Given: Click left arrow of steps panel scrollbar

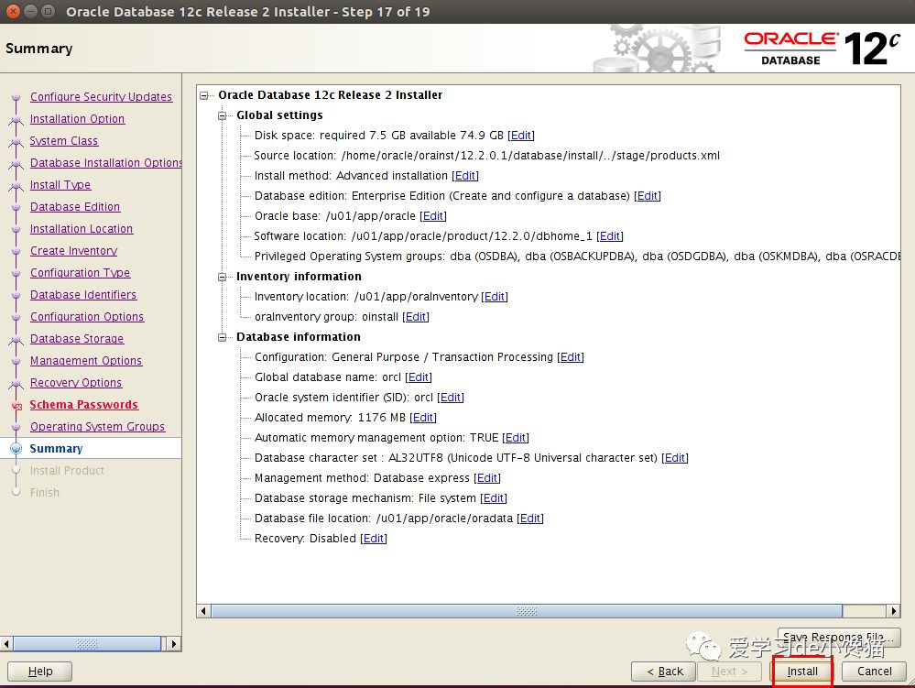Looking at the screenshot, I should point(6,644).
